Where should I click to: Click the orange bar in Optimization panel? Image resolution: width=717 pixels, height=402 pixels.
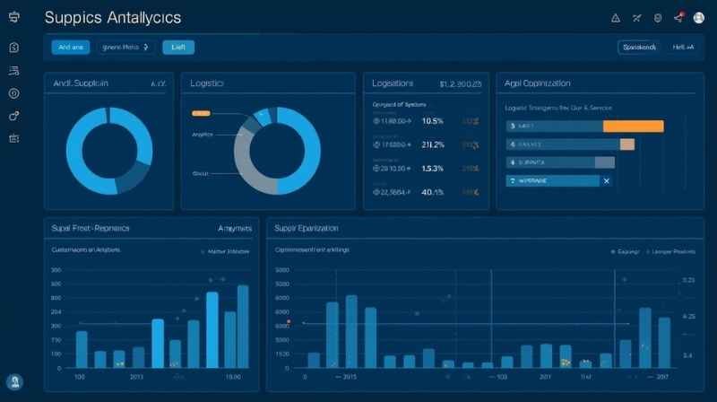point(633,126)
